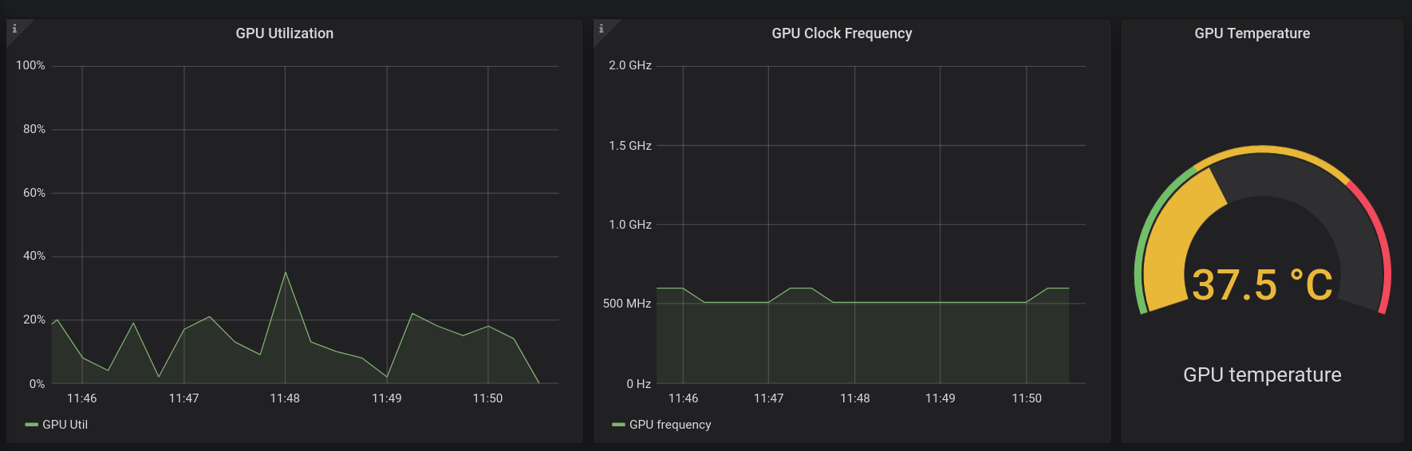The image size is (1412, 451).
Task: Open the GPU Clock Frequency panel title menu
Action: coord(842,33)
